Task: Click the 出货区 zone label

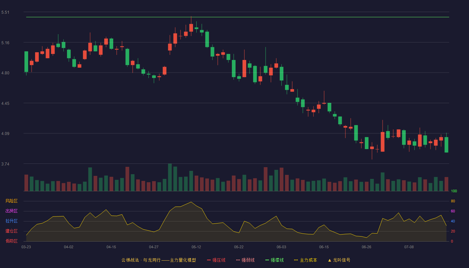Action: point(11,211)
